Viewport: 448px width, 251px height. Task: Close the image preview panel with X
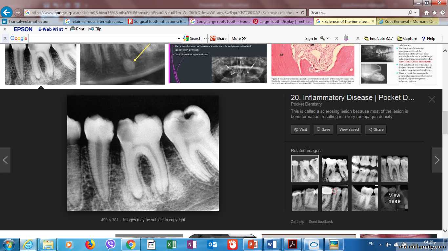[432, 99]
